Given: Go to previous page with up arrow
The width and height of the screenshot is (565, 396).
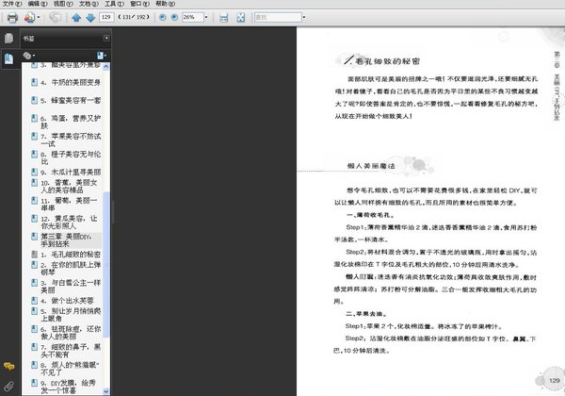Looking at the screenshot, I should [76, 18].
